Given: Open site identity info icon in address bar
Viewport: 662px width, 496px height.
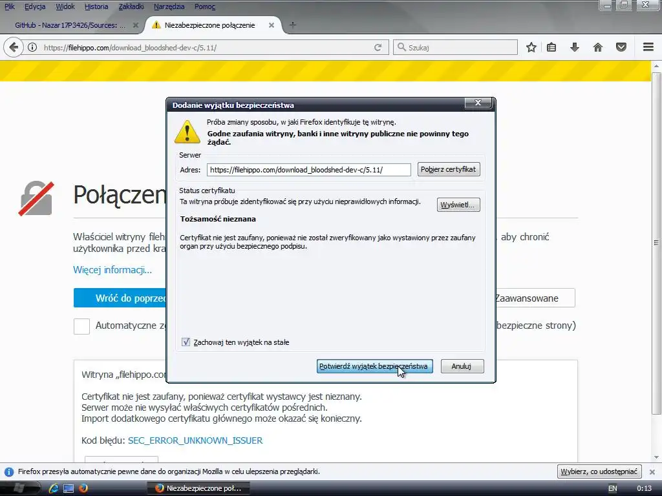Looking at the screenshot, I should coord(32,47).
